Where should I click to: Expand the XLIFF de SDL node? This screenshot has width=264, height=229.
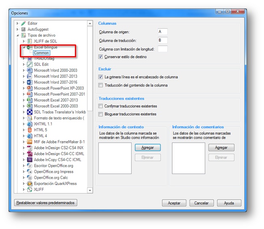(x=23, y=41)
